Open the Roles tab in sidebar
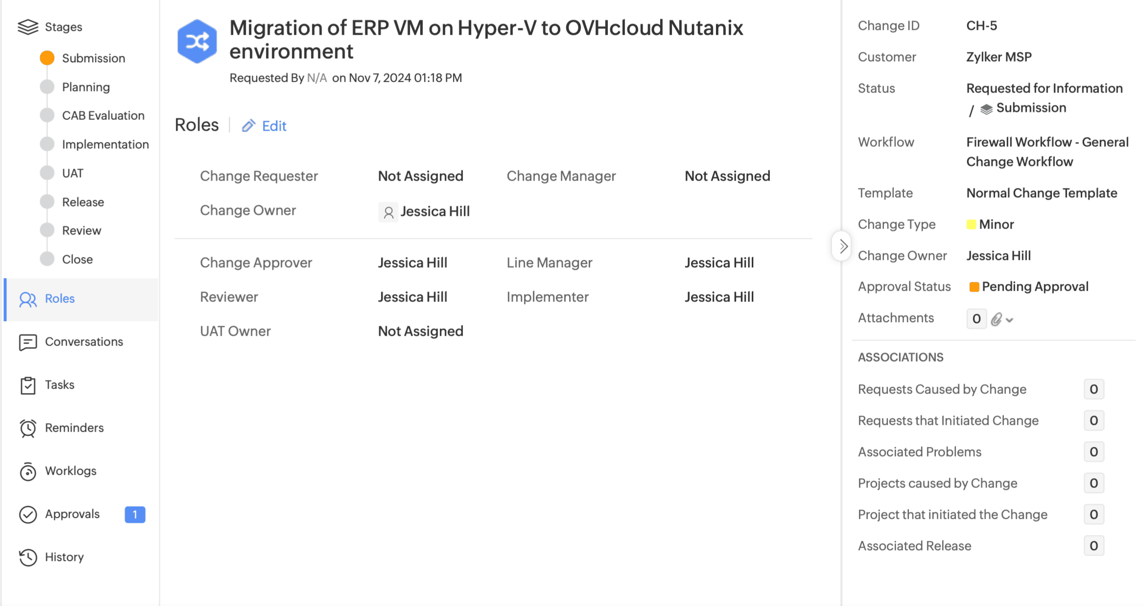The height and width of the screenshot is (606, 1144). [59, 299]
